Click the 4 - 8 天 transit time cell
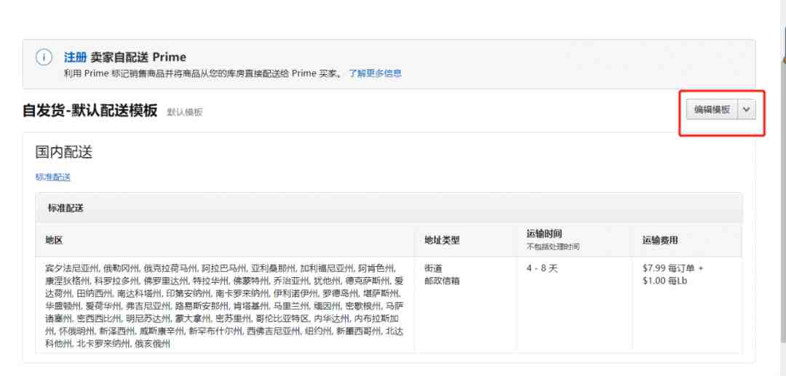Screen dimensions: 786x376 tap(542, 268)
